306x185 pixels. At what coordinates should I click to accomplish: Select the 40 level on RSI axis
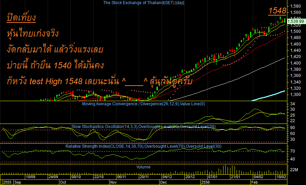click(x=293, y=159)
